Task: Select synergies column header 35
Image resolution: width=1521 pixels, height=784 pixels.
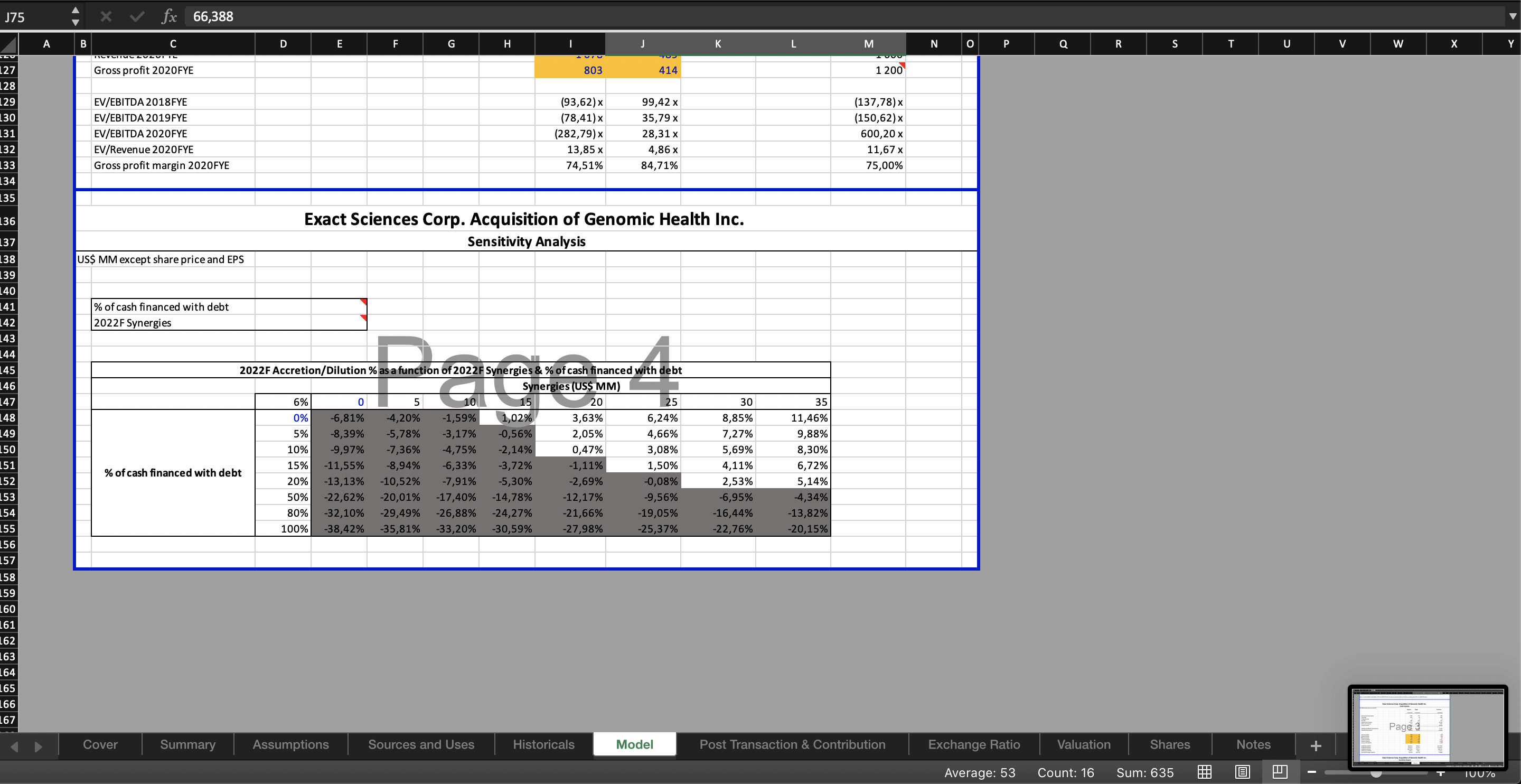Action: coord(793,403)
